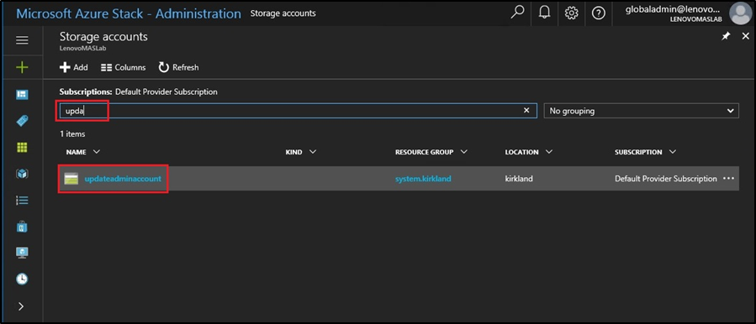Screen dimensions: 756x324
Task: Open the blue tag icon in sidebar
Action: pos(22,121)
